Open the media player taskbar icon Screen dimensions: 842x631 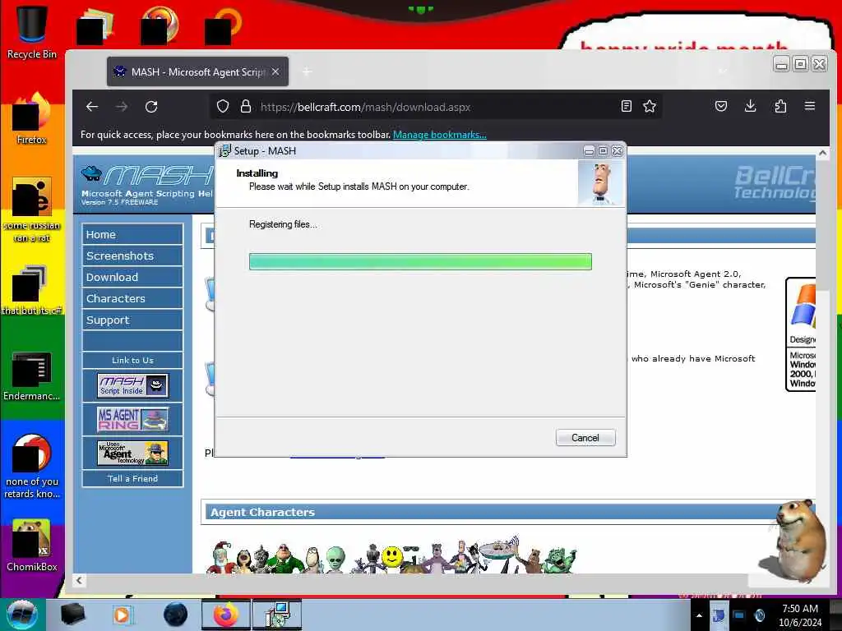pos(122,615)
